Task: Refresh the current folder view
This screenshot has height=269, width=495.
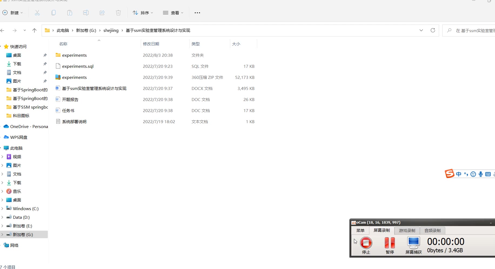Action: tap(433, 30)
